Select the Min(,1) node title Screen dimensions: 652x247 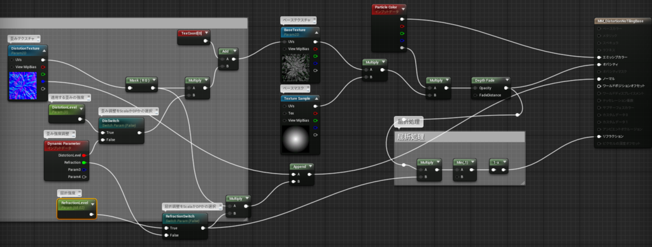462,162
